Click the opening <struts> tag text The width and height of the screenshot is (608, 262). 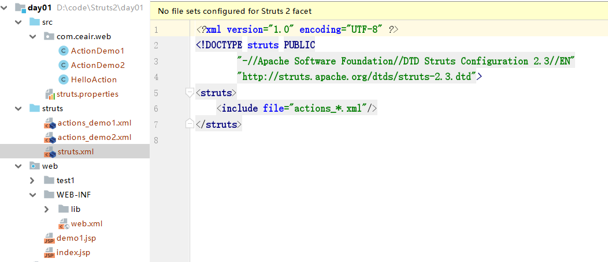[216, 93]
